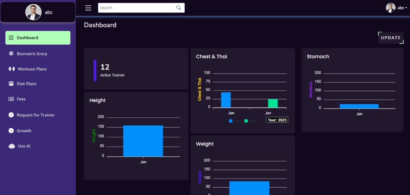Click the Workout Plans dumbbell icon
Image resolution: width=410 pixels, height=195 pixels.
[12, 69]
